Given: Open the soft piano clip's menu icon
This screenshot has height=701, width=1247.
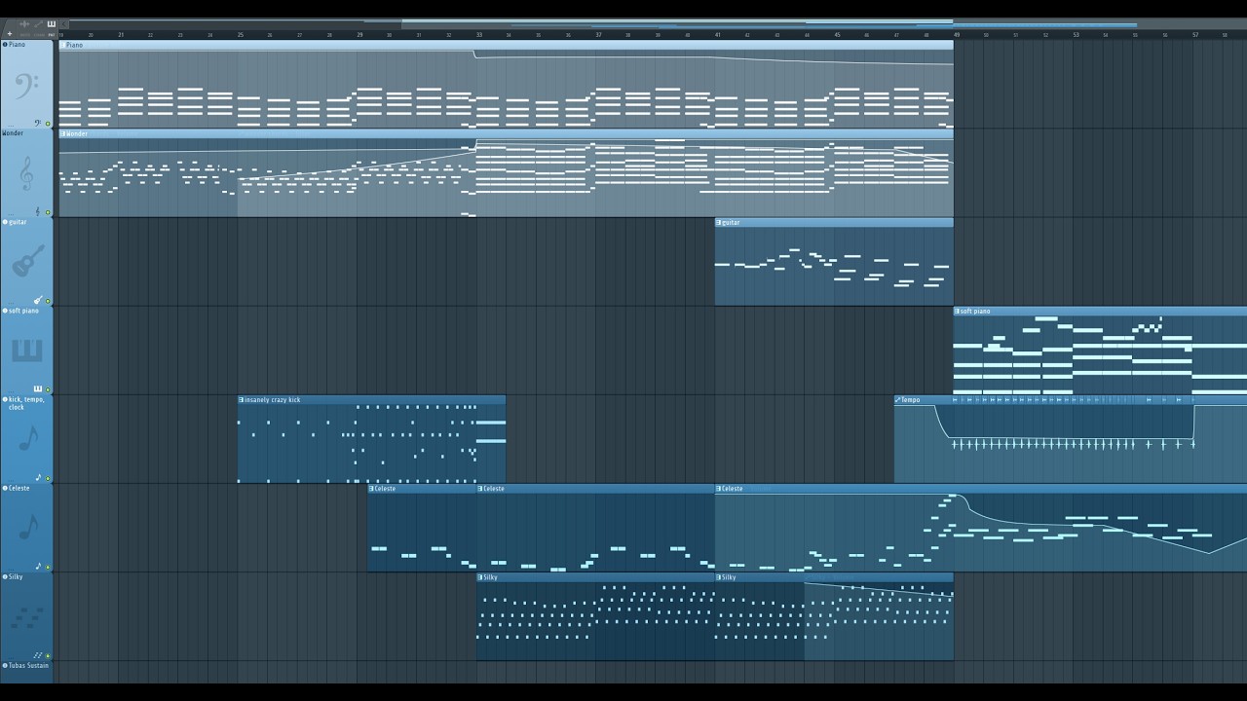Looking at the screenshot, I should (x=958, y=311).
